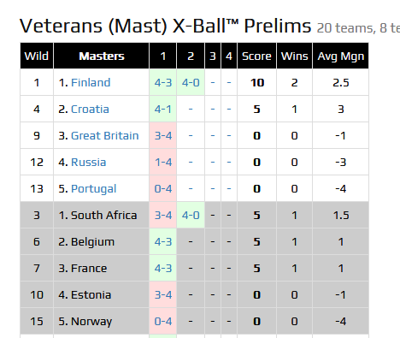The width and height of the screenshot is (400, 338).
Task: Open Estonia's 3-4 match result
Action: coord(163,295)
